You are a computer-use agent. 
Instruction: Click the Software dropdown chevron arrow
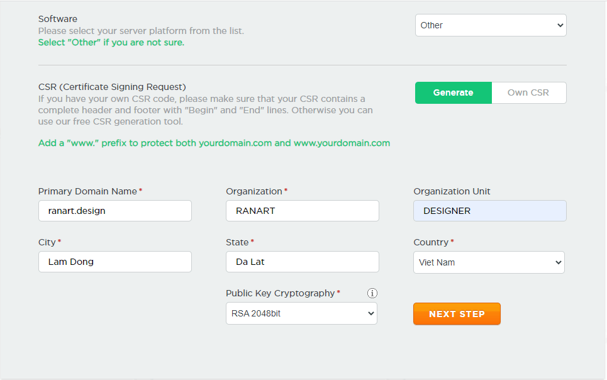(x=560, y=26)
